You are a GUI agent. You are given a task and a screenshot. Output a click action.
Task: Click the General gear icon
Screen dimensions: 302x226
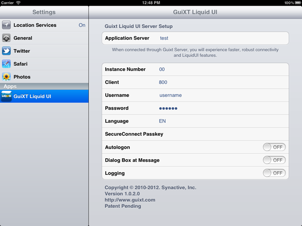[x=7, y=38]
